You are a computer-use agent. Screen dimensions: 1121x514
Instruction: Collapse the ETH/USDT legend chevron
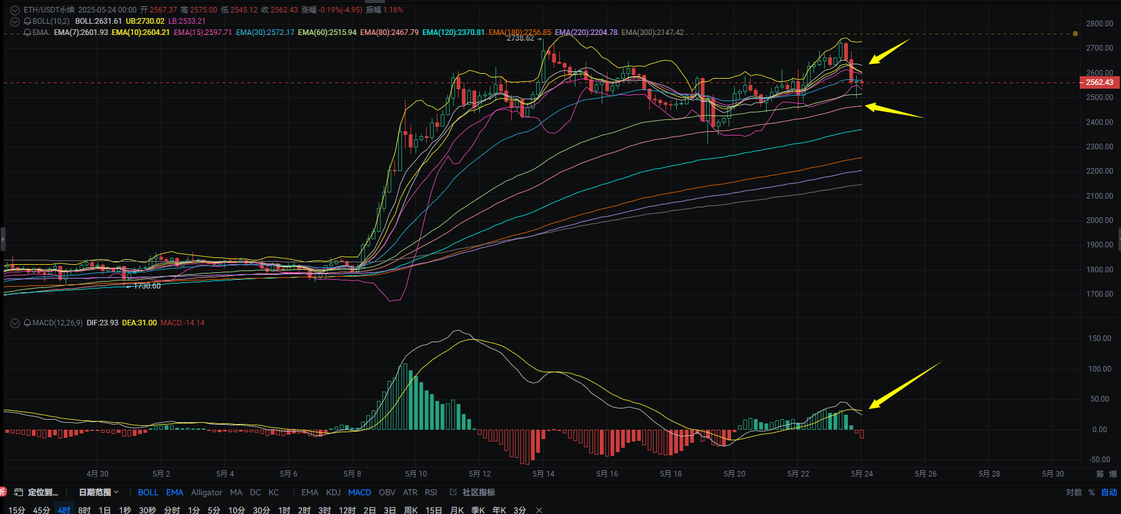point(15,10)
